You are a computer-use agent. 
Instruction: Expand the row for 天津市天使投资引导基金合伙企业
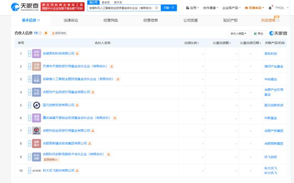(29, 66)
